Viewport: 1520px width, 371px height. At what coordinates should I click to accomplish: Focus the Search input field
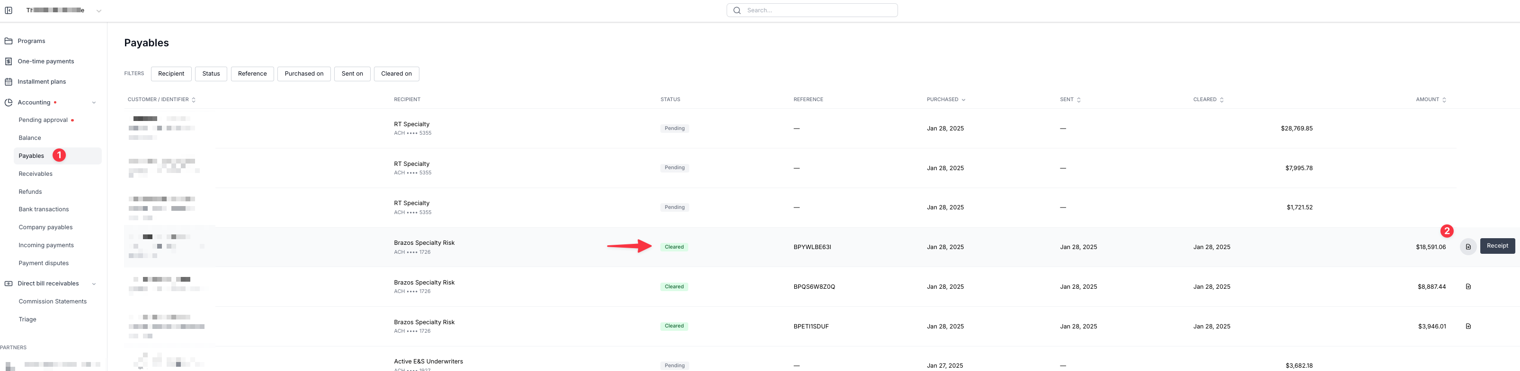coord(812,10)
